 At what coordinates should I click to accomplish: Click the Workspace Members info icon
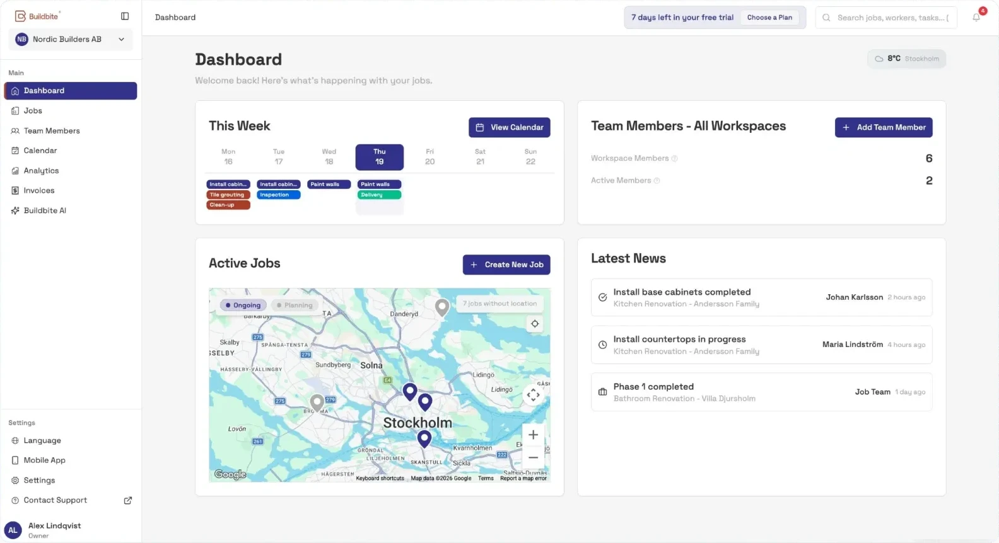[675, 159]
